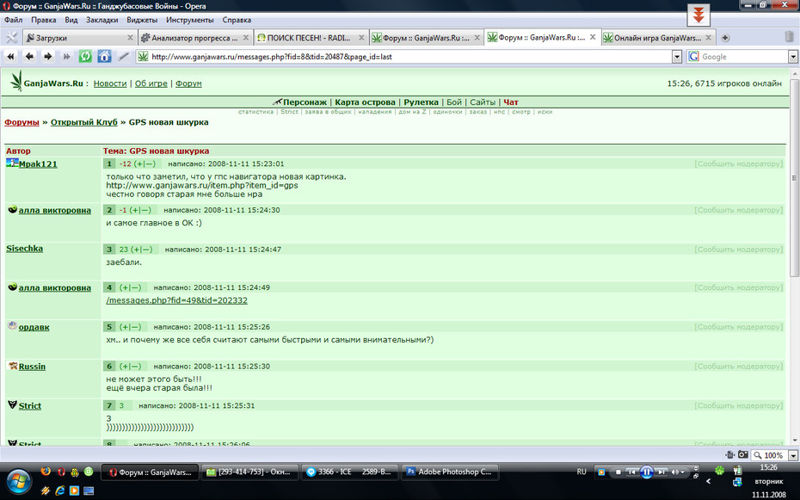Click the camera icon in status bar
Screen dimensions: 800x500
click(743, 454)
